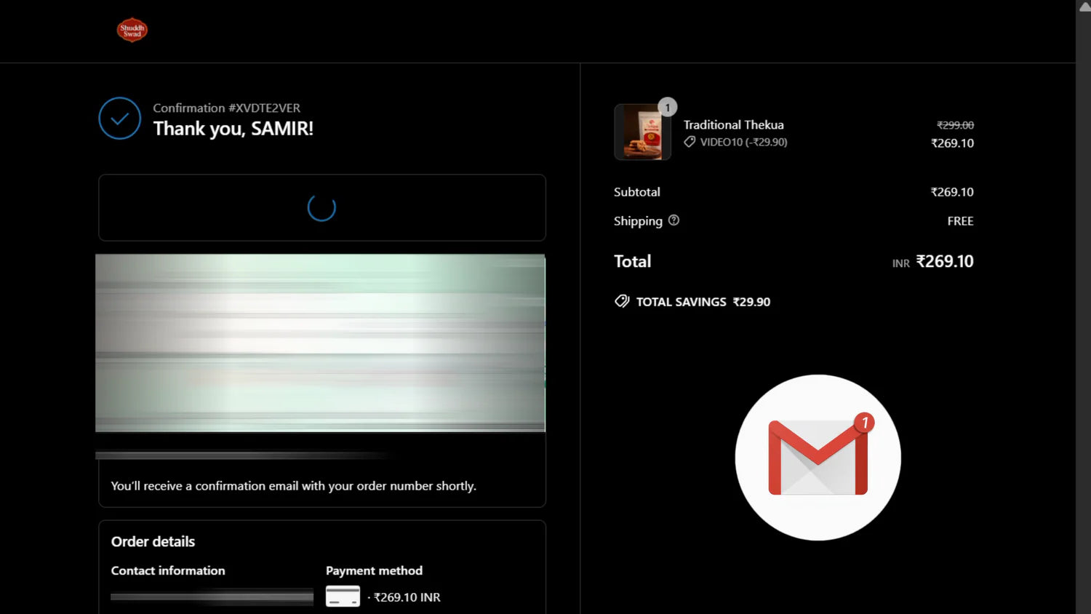Click the red Gmail notification badge

click(864, 422)
